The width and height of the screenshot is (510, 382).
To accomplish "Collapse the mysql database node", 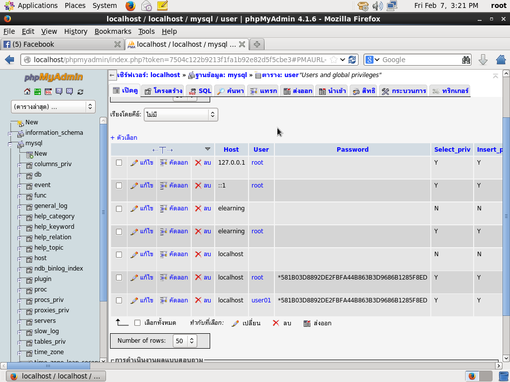I will pos(10,144).
